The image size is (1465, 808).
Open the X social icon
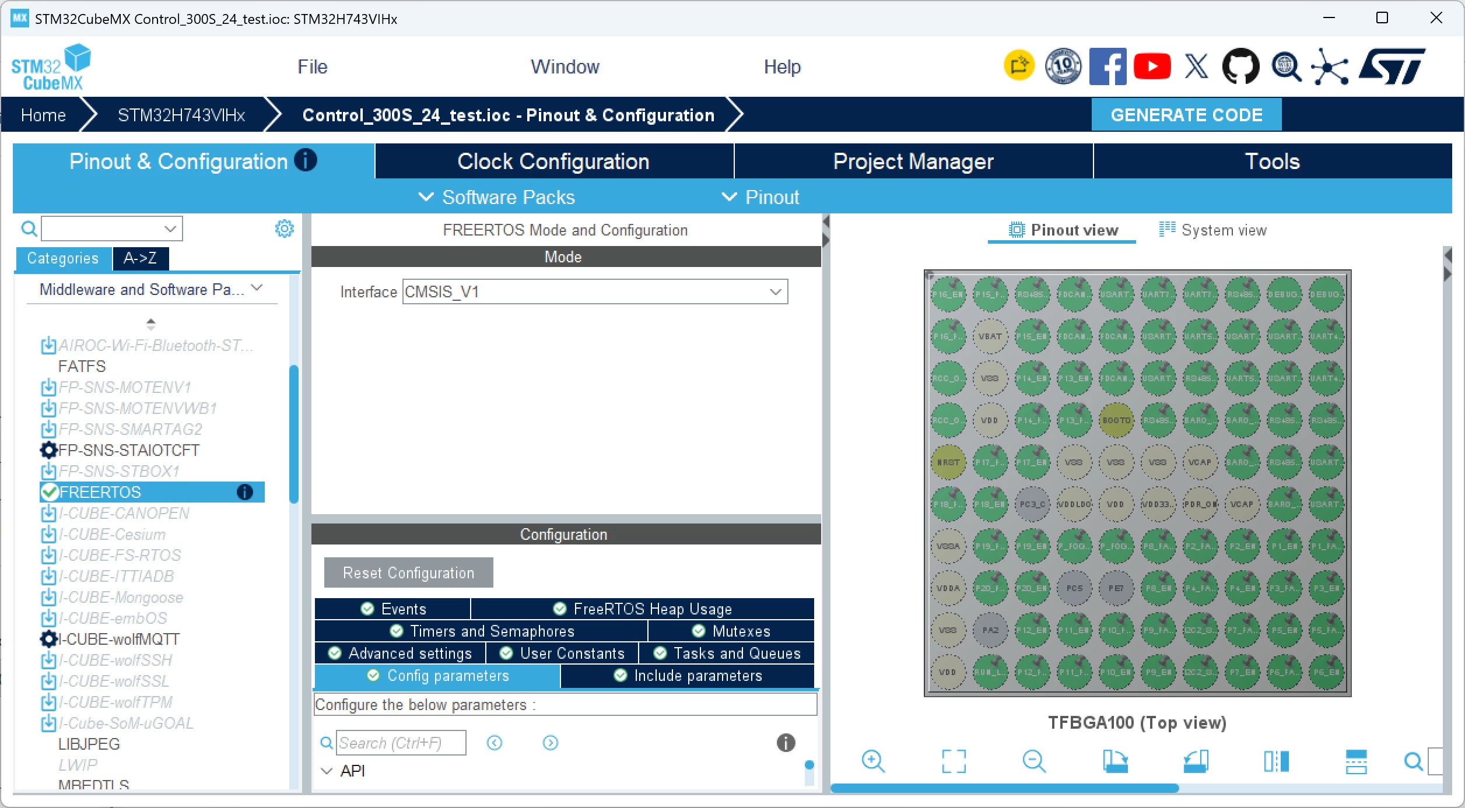click(1196, 66)
